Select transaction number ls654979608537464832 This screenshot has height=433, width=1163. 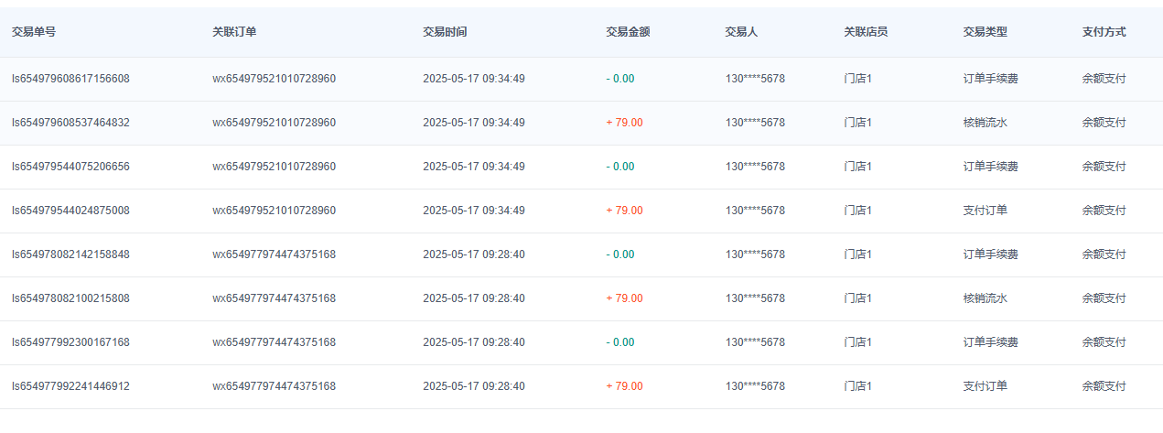(70, 123)
